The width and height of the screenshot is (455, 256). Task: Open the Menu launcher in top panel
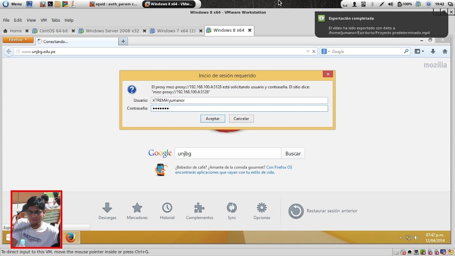coord(12,4)
